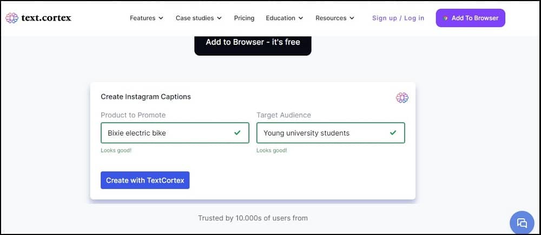
Task: Expand the Education dropdown chevron
Action: point(300,18)
